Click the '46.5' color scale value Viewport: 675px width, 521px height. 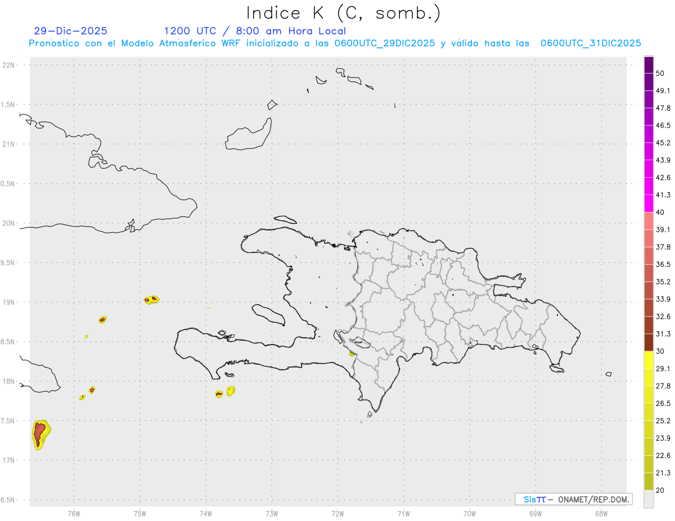[663, 125]
